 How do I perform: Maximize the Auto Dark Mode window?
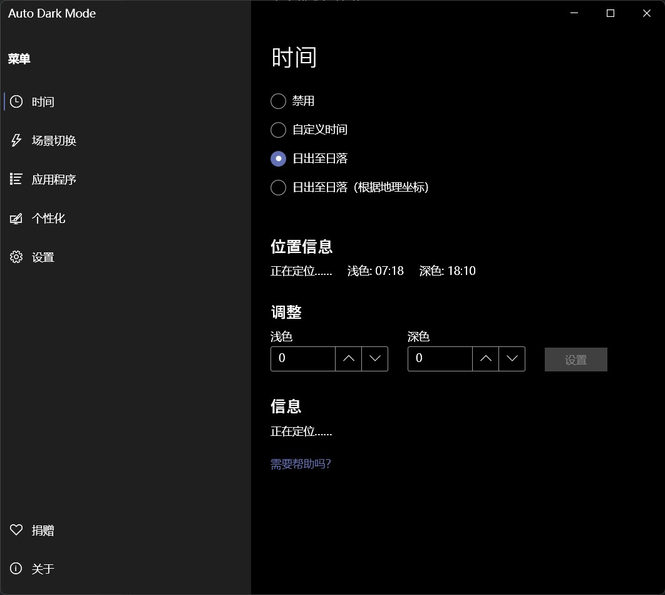click(x=611, y=13)
